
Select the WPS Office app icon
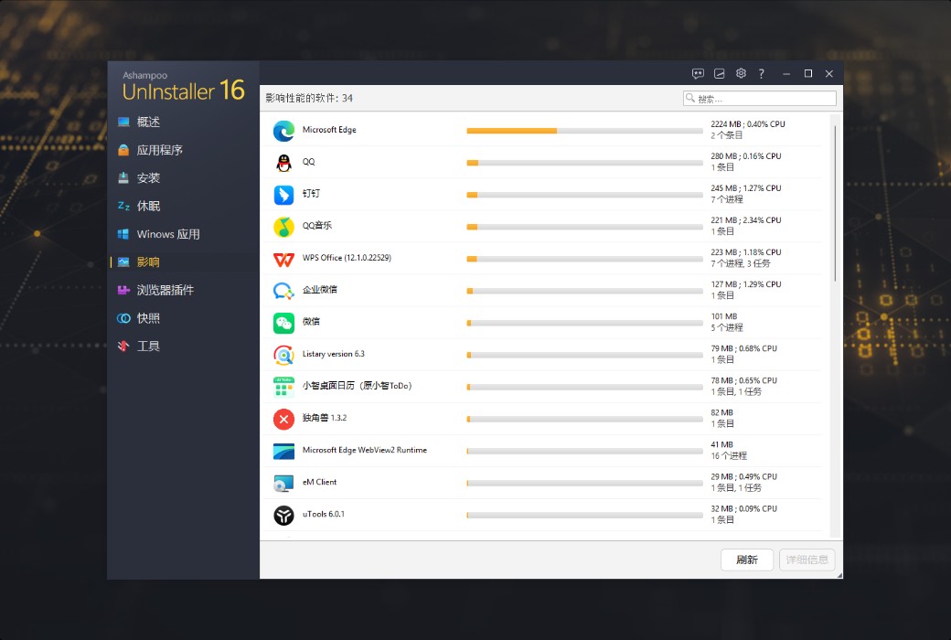tap(283, 259)
